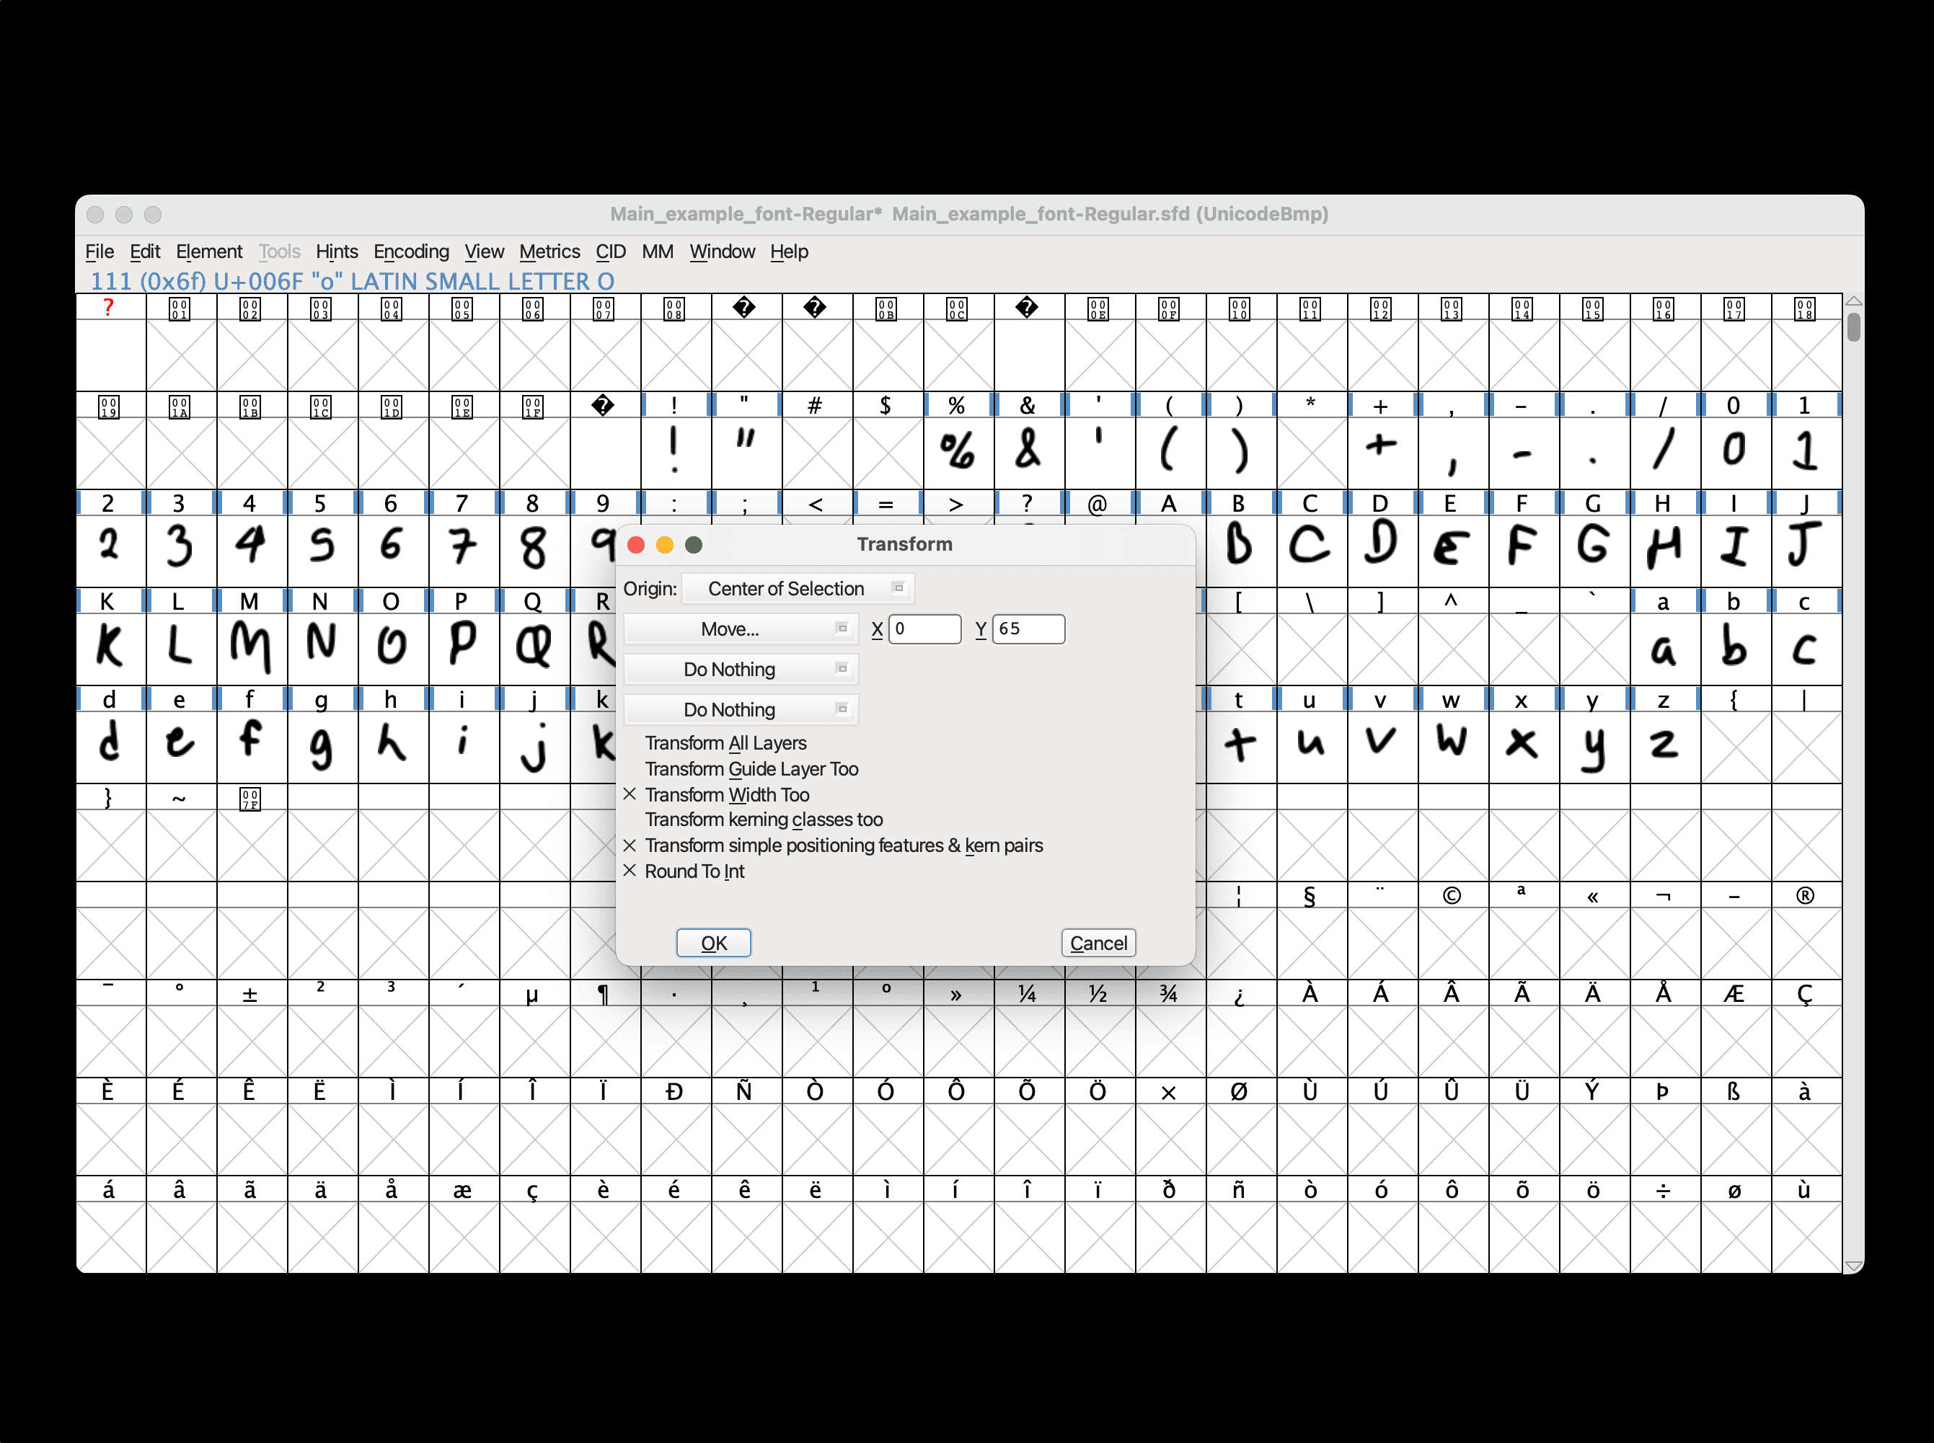Screen dimensions: 1934x1443
Task: Open the File menu
Action: 100,252
